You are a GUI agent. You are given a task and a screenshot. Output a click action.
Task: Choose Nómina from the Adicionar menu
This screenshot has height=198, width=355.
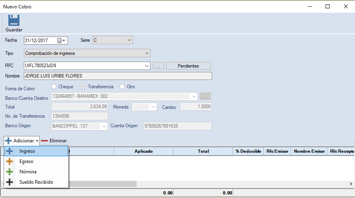coord(28,172)
